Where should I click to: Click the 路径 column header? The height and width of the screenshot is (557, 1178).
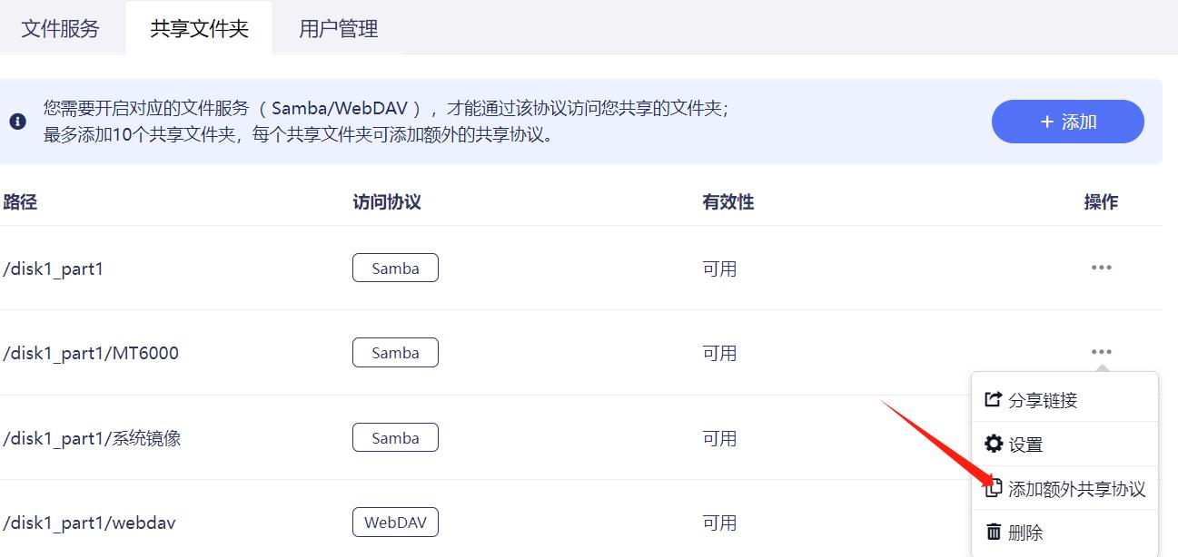tap(21, 201)
